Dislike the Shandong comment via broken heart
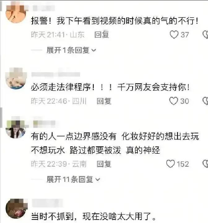Image resolution: width=208 pixels, height=223 pixels. click(x=205, y=35)
